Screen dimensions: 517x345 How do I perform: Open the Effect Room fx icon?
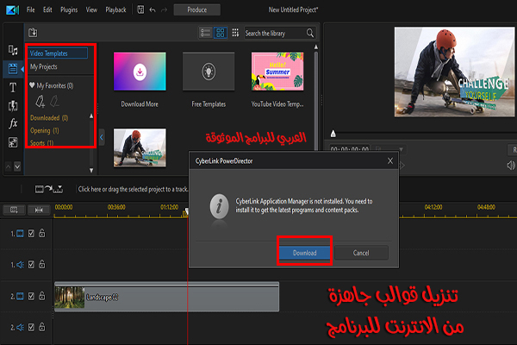13,124
